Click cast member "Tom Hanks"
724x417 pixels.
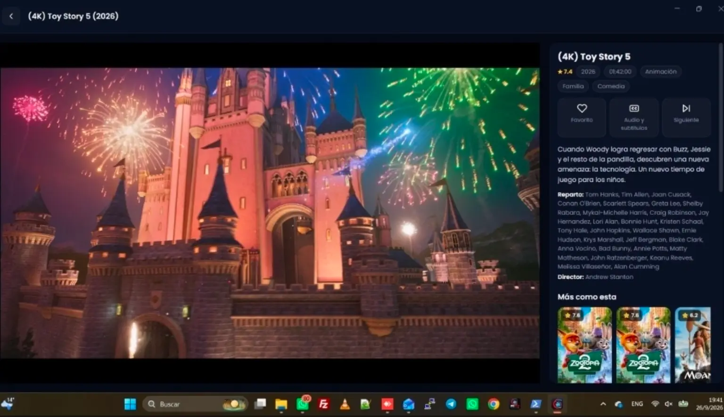(601, 194)
